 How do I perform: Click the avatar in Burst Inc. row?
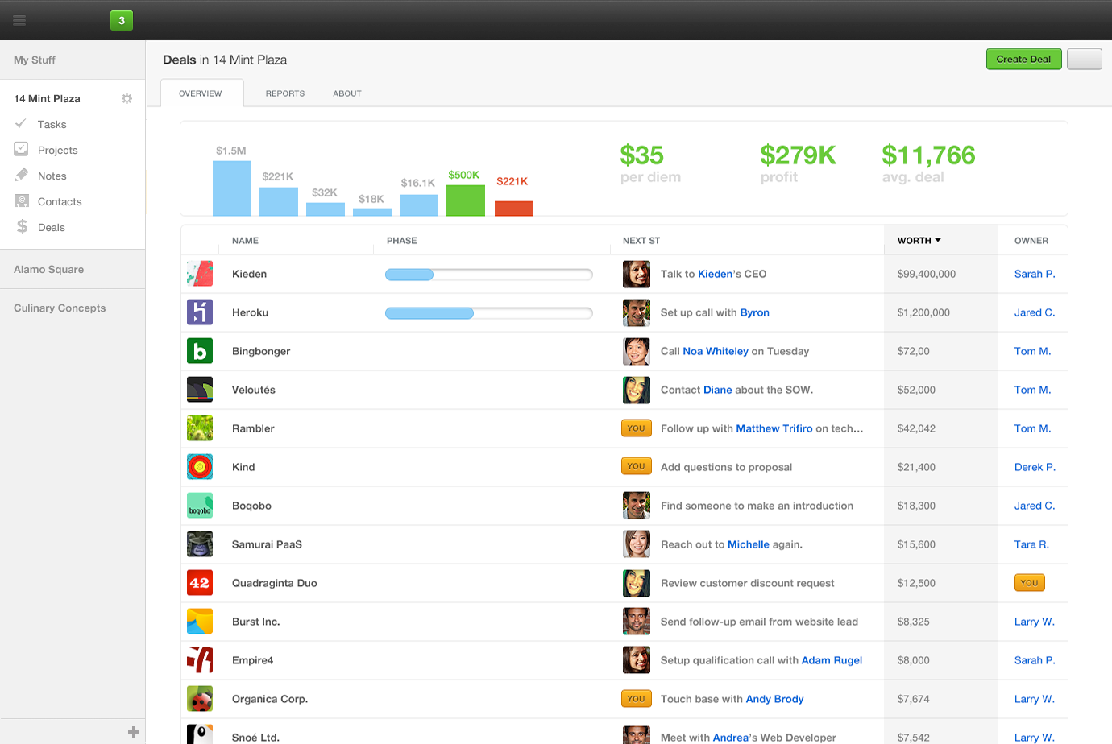[637, 622]
